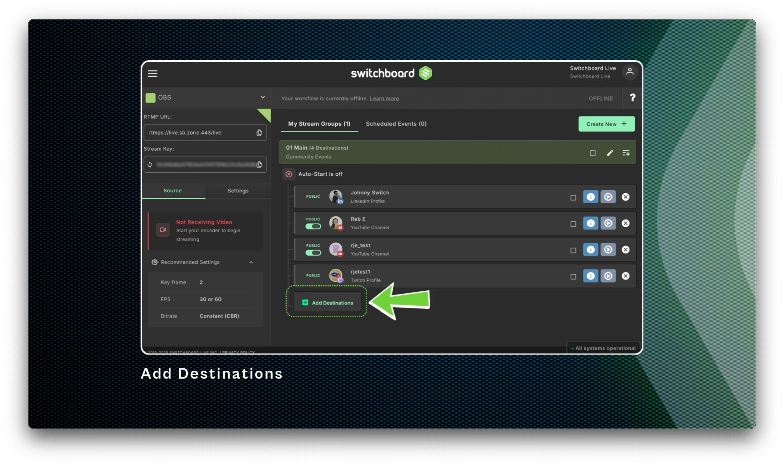Start stream play button for rje_test

(608, 250)
